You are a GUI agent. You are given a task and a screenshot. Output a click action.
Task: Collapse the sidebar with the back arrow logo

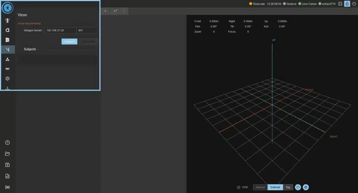8,8
